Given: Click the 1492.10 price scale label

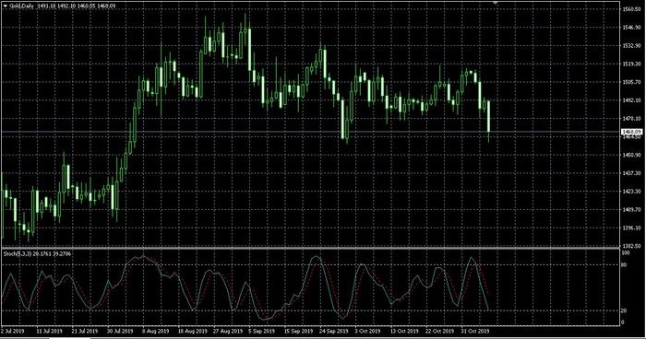Looking at the screenshot, I should [x=632, y=100].
